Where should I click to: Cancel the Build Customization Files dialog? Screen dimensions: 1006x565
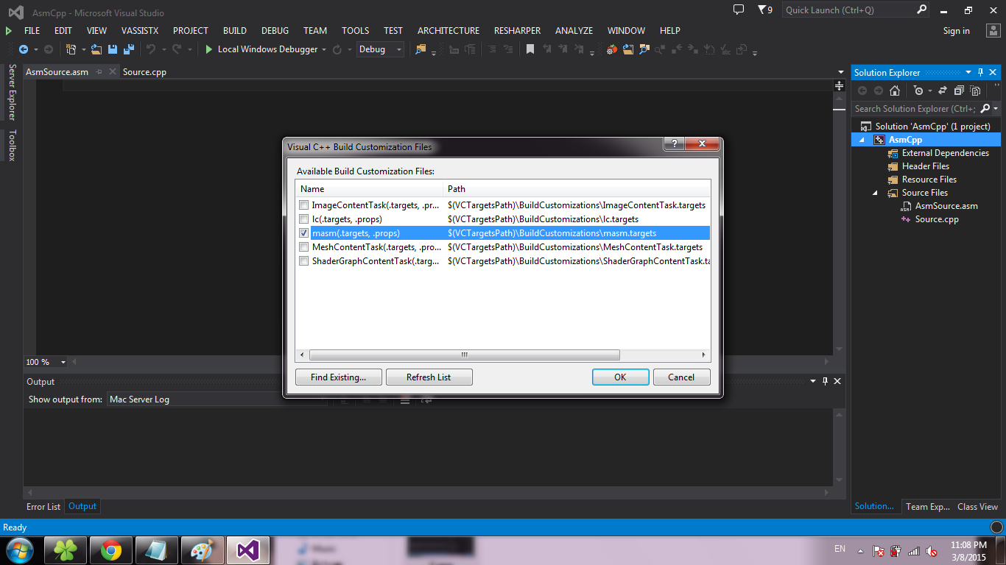[x=681, y=377]
